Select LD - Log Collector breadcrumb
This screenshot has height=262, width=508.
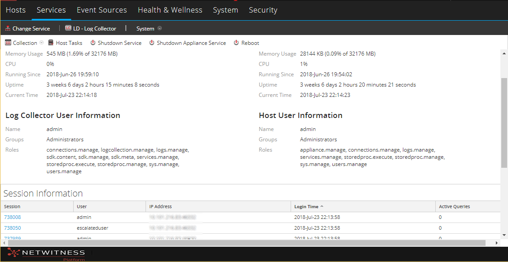coord(95,28)
